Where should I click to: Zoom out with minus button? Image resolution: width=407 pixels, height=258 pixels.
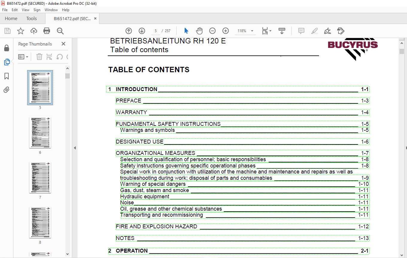tap(212, 31)
